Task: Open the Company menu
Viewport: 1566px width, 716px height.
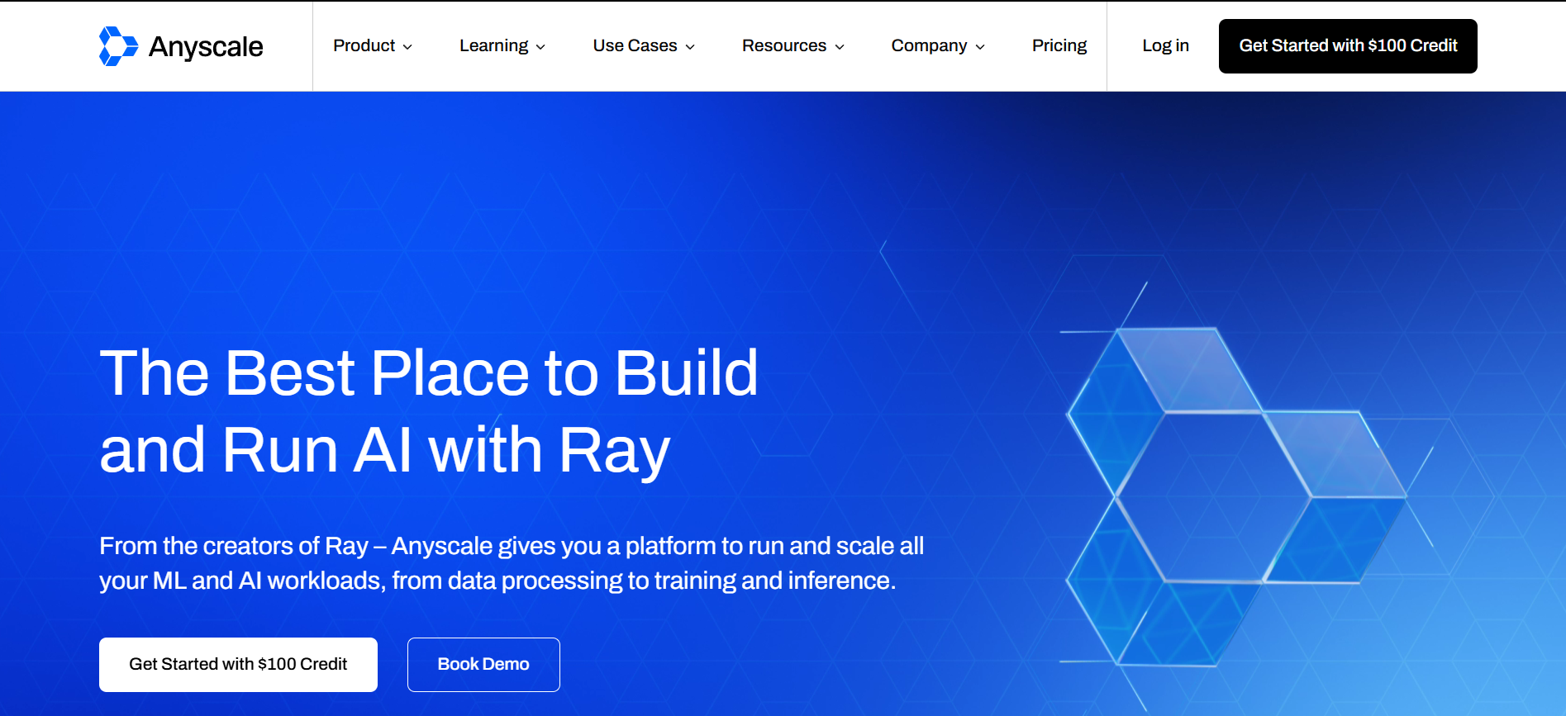Action: (x=929, y=45)
